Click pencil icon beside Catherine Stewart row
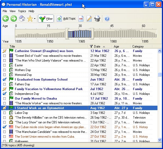The image size is (163, 149). coord(4,51)
